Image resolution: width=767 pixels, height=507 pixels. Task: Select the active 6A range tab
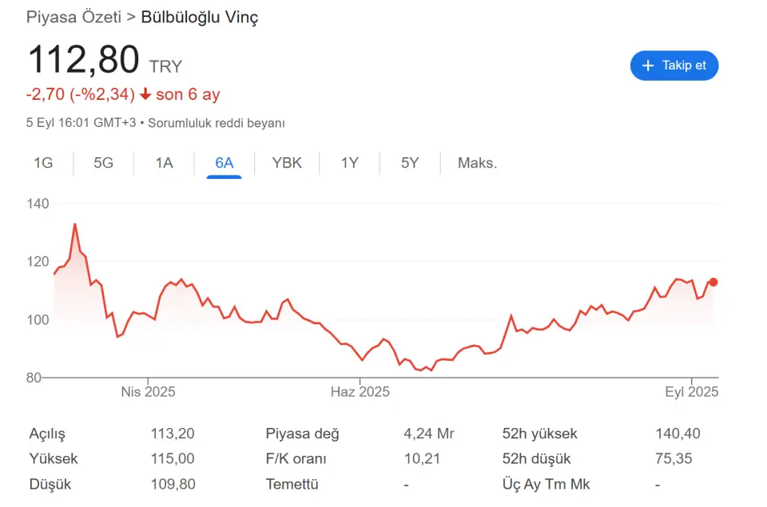click(x=224, y=163)
